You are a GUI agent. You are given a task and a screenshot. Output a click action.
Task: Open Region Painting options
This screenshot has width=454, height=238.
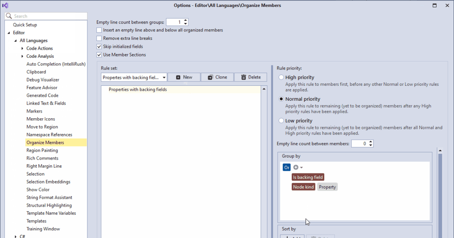(42, 150)
